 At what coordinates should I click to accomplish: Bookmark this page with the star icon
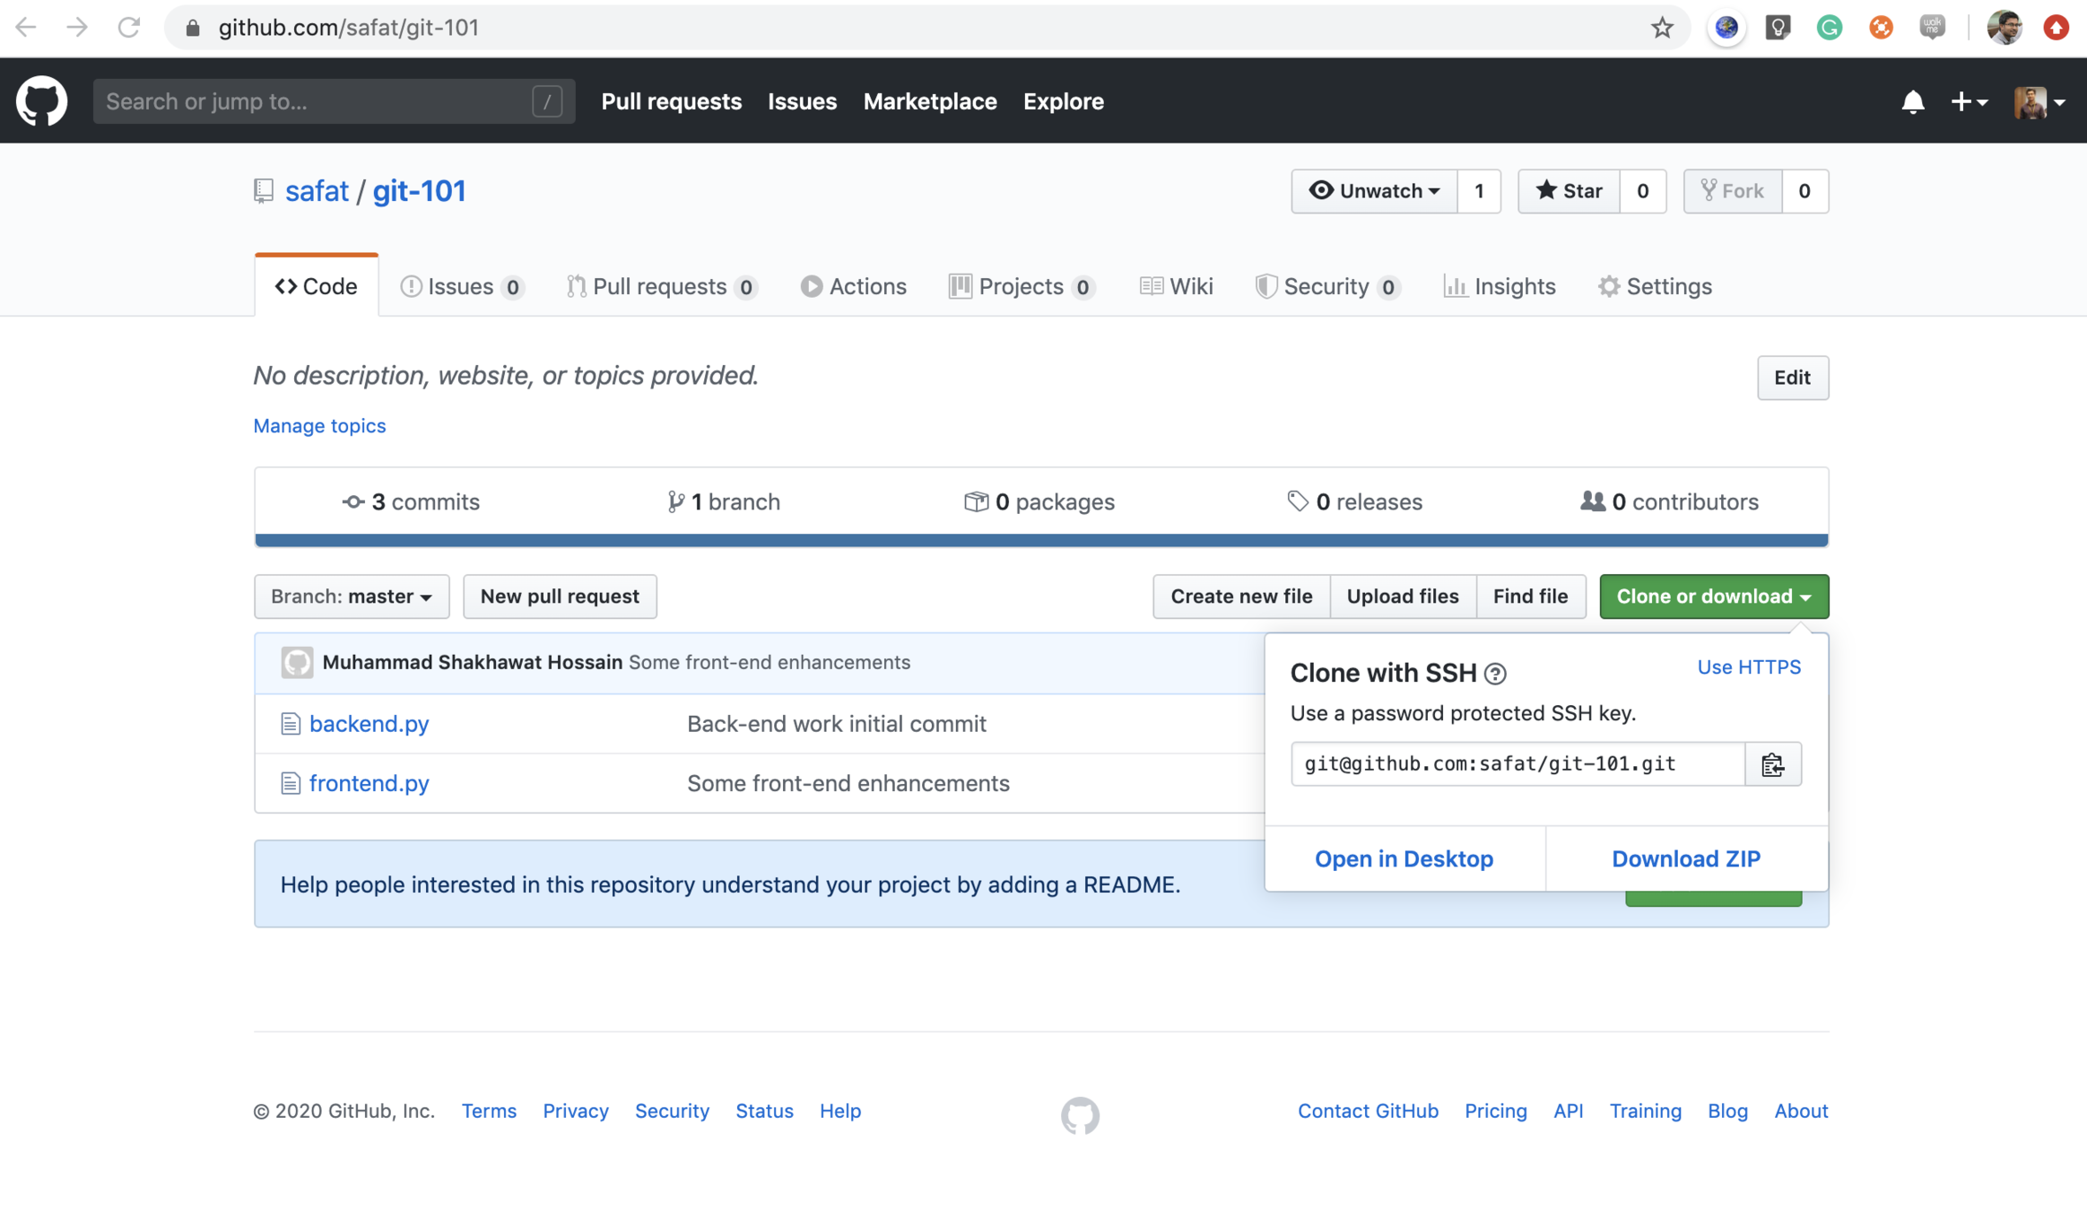pyautogui.click(x=1662, y=28)
